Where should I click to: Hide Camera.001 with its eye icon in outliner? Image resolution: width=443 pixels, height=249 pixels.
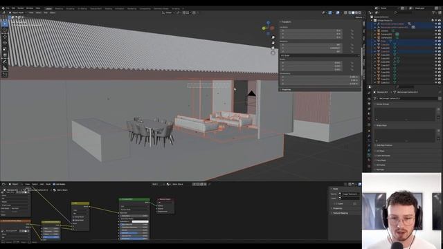point(436,34)
